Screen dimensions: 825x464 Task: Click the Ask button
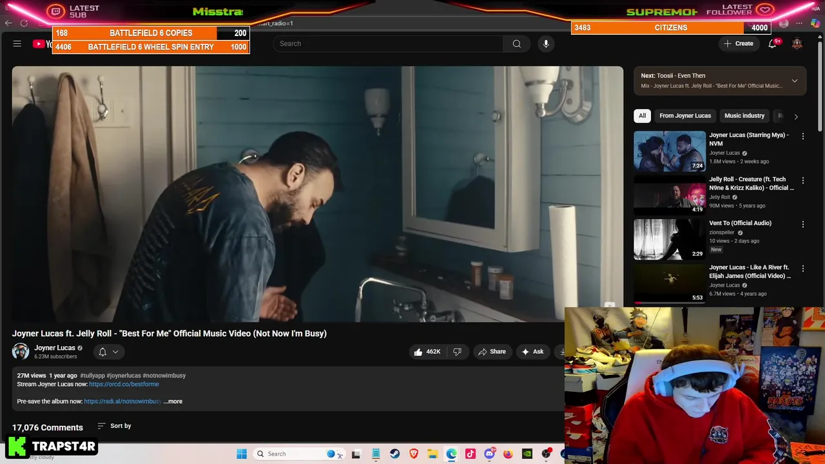[532, 352]
